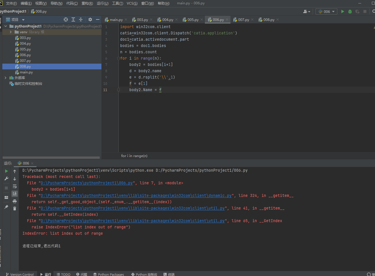Open the 重构(R) menu
The image size is (375, 276).
[x=87, y=3]
